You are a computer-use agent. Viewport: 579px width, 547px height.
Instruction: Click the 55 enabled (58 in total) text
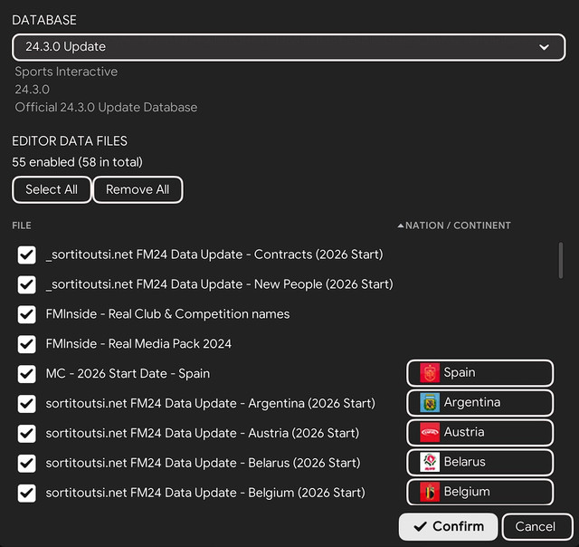[x=77, y=162]
